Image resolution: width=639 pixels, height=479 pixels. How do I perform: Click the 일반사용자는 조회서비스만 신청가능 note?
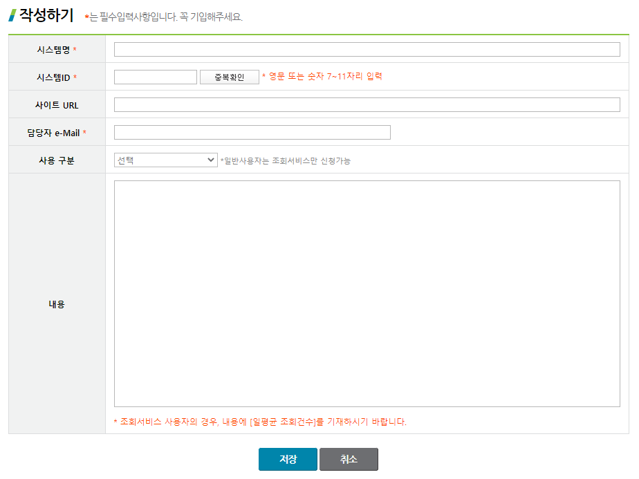(x=285, y=160)
